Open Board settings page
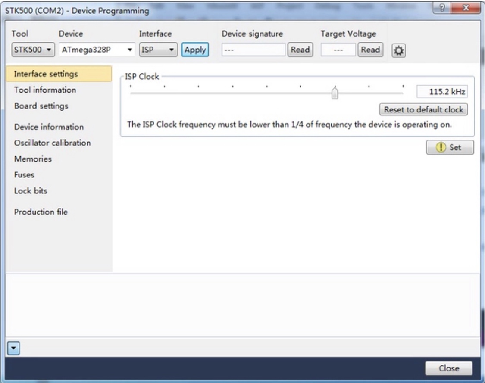 pos(41,106)
